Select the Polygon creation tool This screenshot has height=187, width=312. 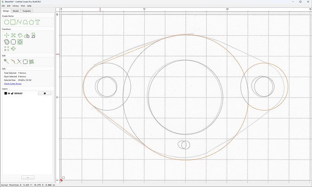click(x=31, y=22)
